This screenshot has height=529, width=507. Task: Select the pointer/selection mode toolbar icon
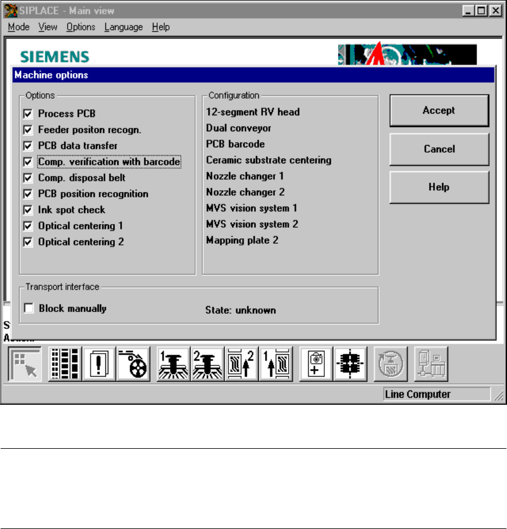click(x=24, y=364)
